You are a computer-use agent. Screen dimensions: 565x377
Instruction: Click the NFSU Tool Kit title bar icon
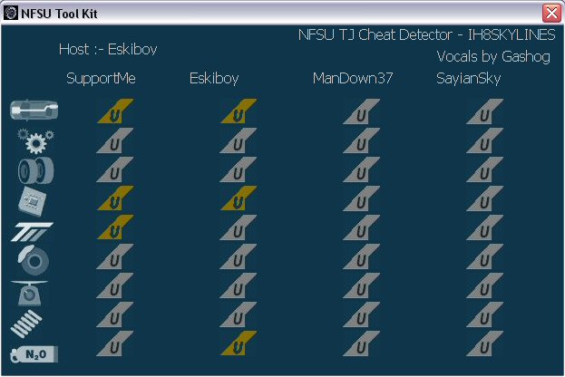click(11, 14)
